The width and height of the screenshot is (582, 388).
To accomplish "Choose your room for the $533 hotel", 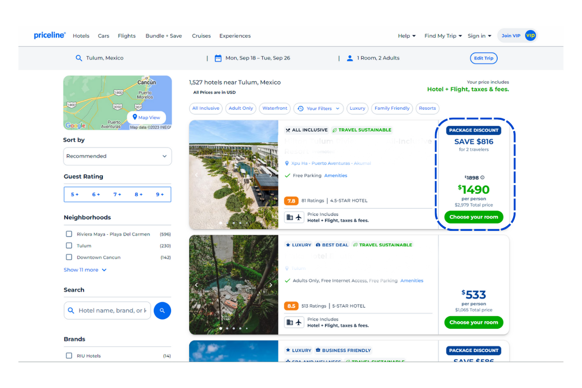I will click(474, 322).
